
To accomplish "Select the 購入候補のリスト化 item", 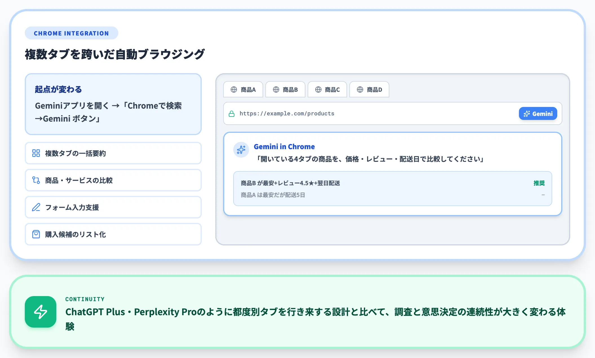I will (x=113, y=234).
